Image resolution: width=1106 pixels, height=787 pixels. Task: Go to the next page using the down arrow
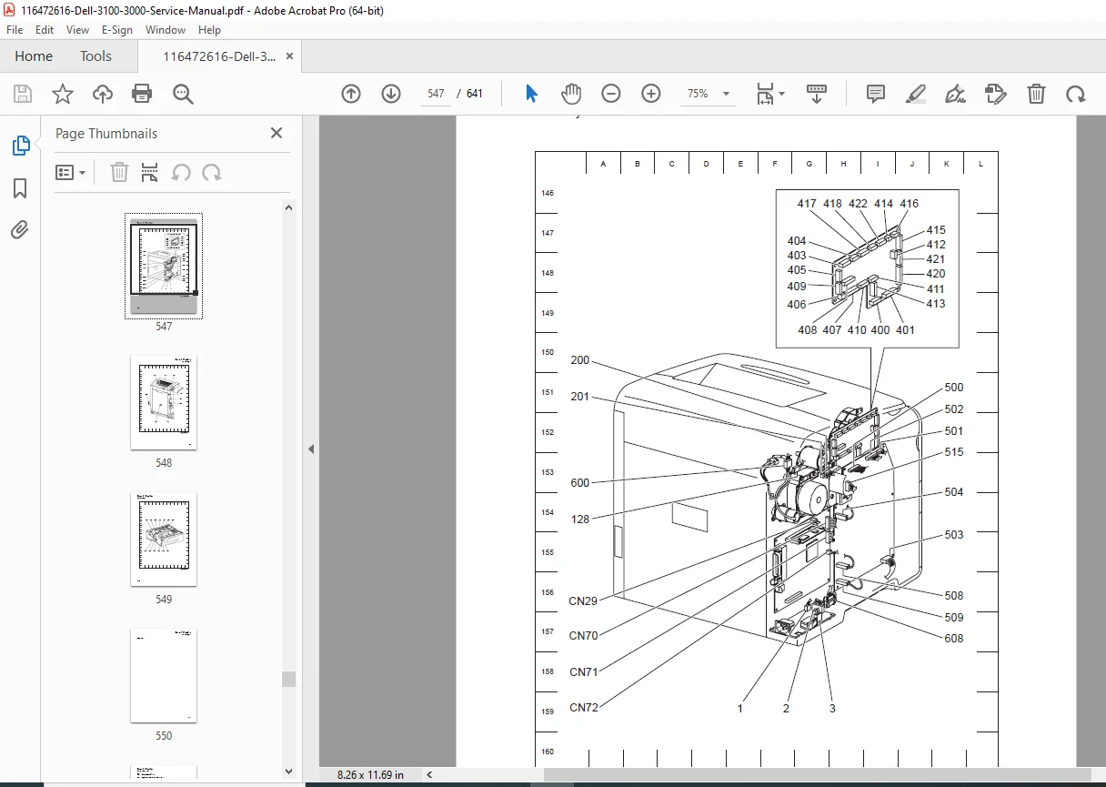point(391,94)
